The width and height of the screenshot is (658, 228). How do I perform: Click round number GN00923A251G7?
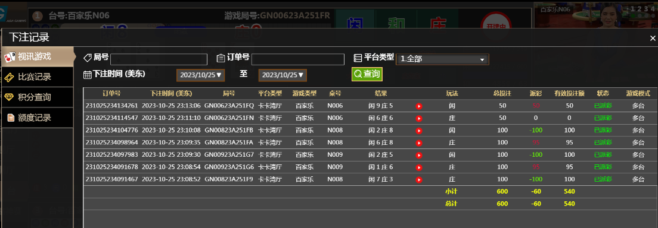[229, 155]
